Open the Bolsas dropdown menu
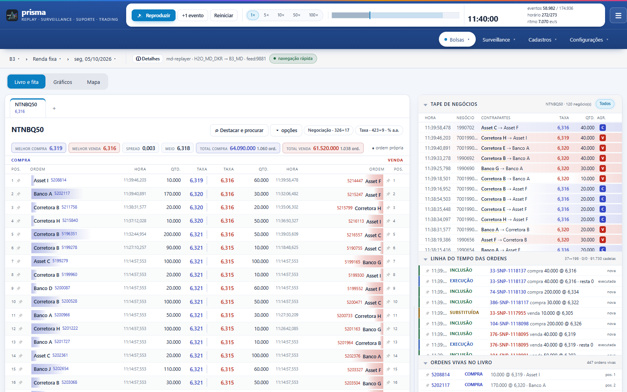Screen dimensions: 627x392 (457, 40)
